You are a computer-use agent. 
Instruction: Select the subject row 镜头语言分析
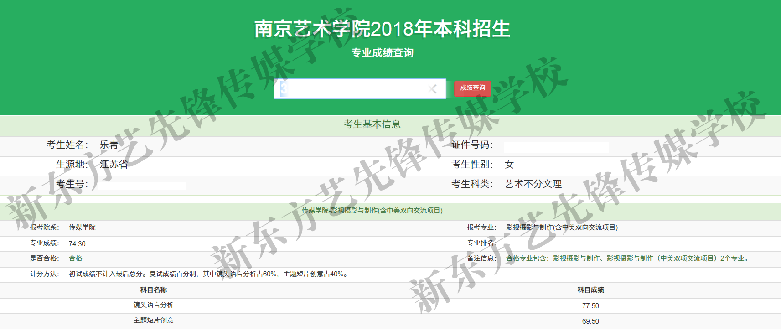(153, 305)
